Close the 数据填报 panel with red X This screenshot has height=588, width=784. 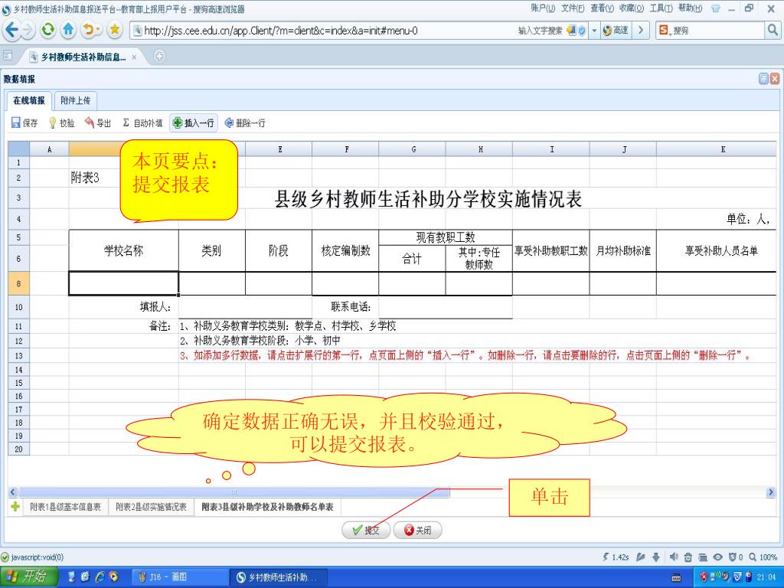point(775,79)
